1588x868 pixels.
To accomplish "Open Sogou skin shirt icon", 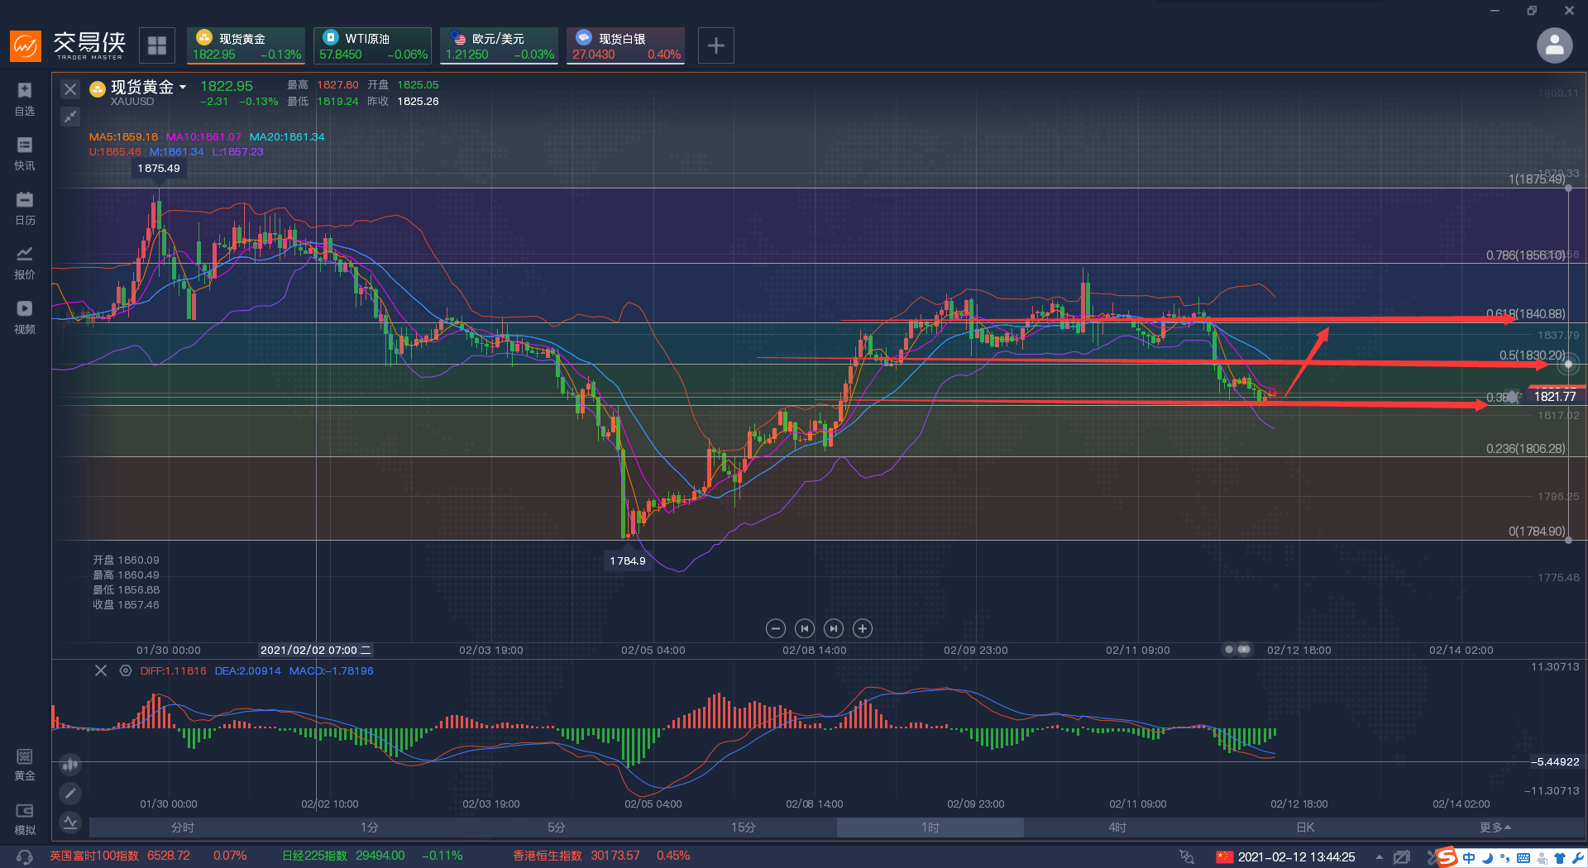I will pos(1560,857).
